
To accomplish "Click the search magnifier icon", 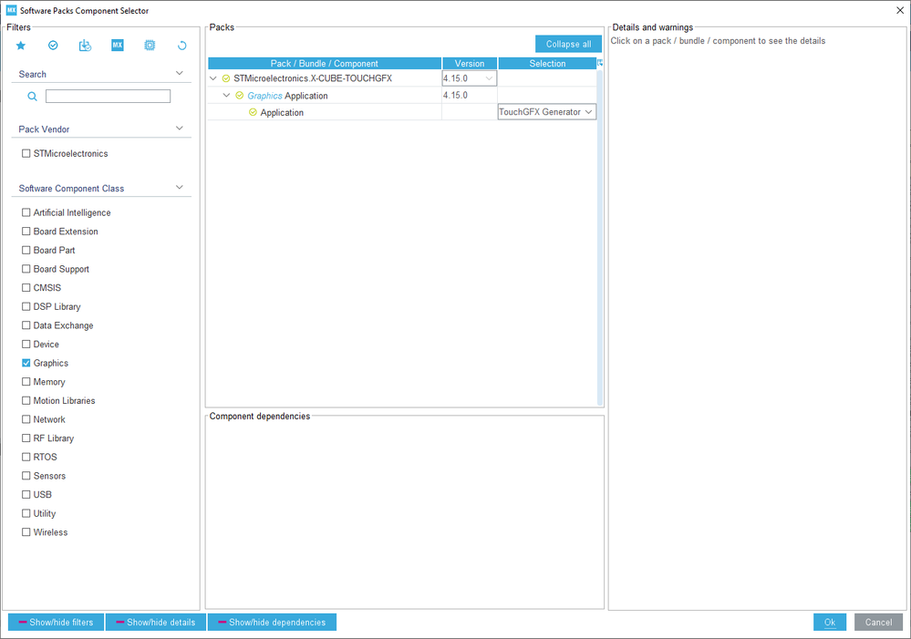I will click(x=33, y=97).
